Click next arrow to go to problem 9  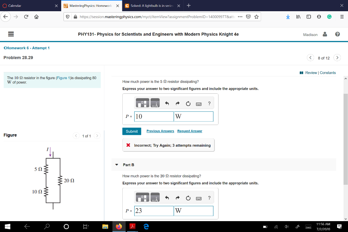(337, 58)
